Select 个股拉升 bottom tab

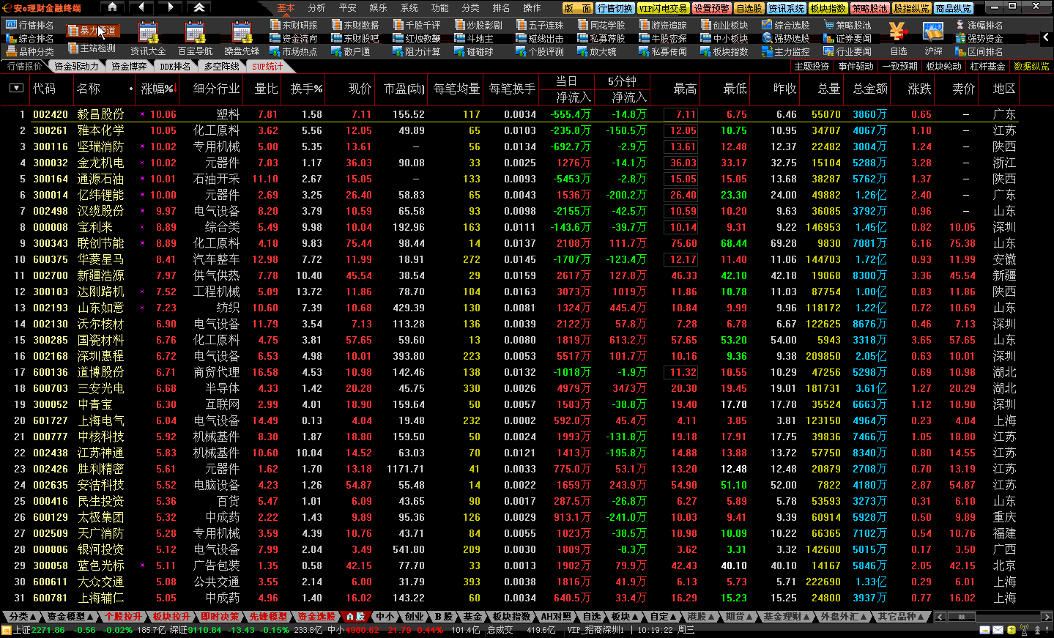pyautogui.click(x=123, y=617)
